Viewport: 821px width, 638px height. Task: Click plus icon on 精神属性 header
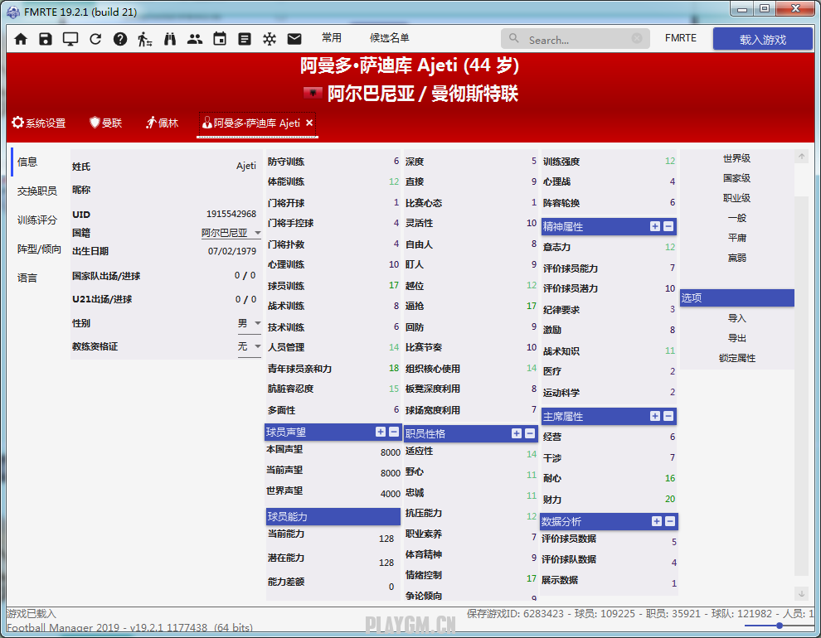(655, 226)
